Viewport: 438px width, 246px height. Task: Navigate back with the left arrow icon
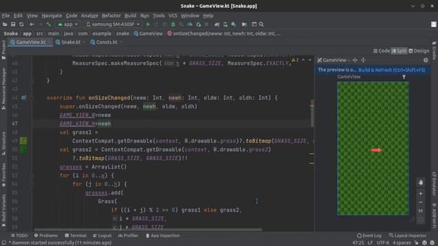(32, 25)
